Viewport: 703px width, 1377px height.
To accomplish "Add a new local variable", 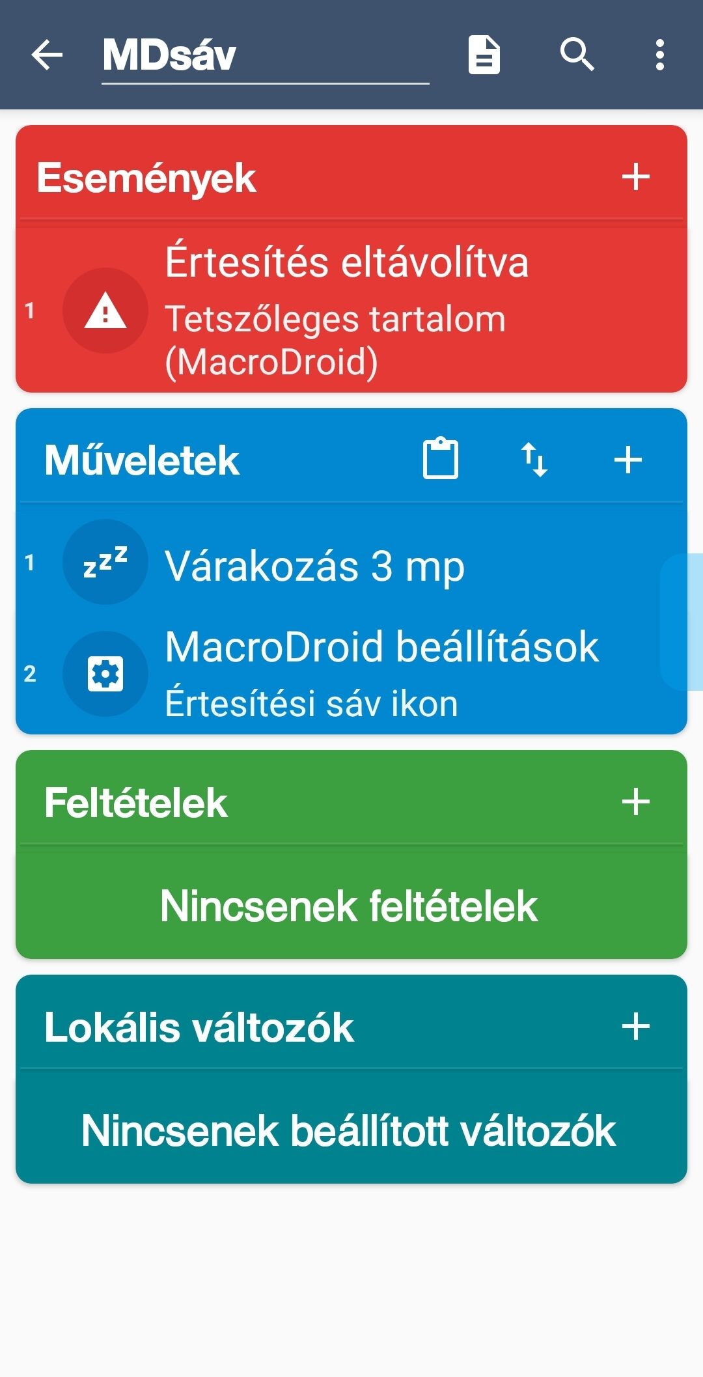I will click(635, 1027).
